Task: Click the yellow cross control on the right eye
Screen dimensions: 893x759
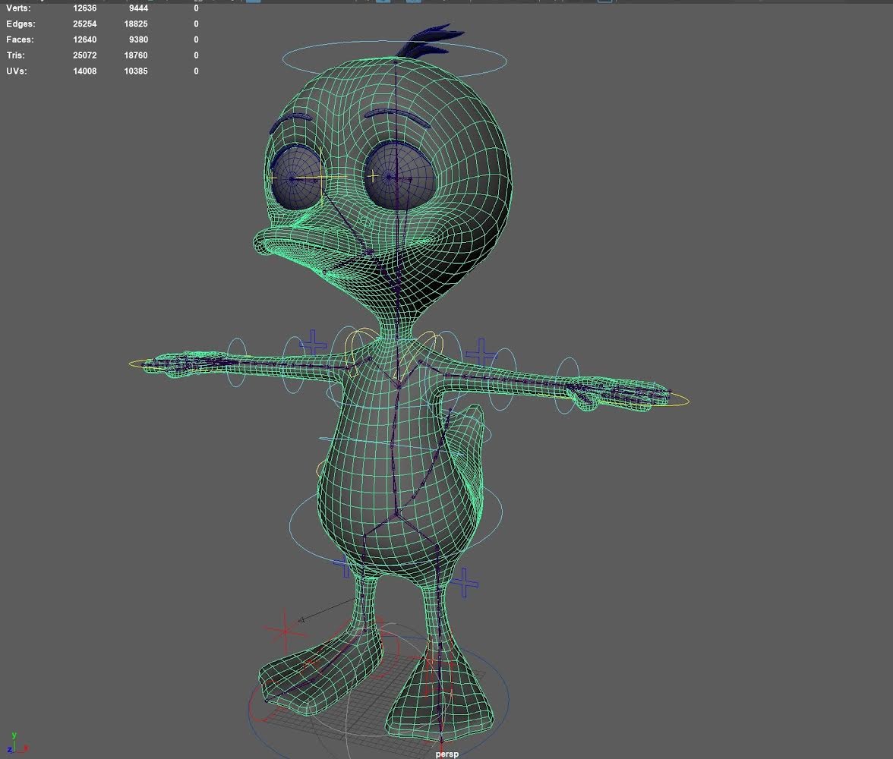Action: pos(374,177)
